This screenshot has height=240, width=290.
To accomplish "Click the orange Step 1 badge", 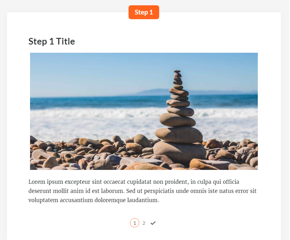I will point(144,12).
